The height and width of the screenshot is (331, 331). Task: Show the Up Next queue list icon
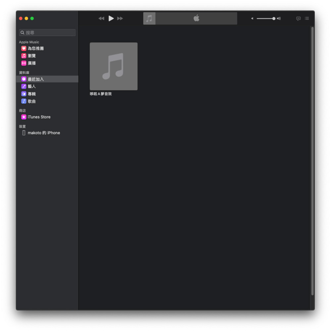(x=307, y=19)
